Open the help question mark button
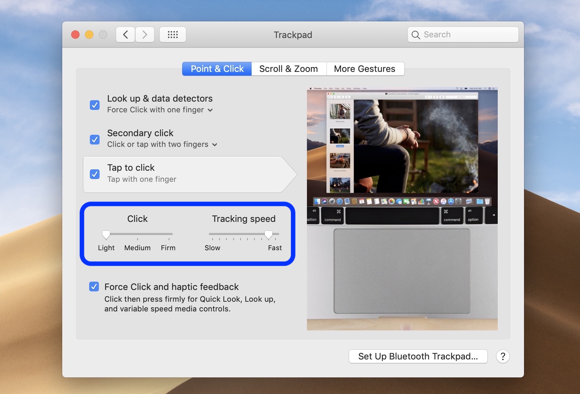This screenshot has height=394, width=580. [x=503, y=356]
